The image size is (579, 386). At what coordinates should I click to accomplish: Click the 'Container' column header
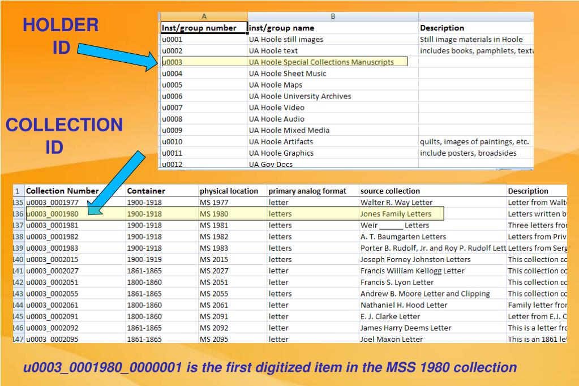pos(162,191)
